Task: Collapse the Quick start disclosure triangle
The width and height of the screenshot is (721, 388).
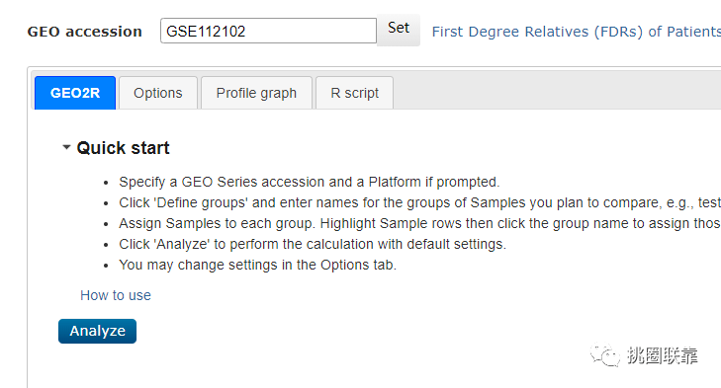Action: pos(66,147)
